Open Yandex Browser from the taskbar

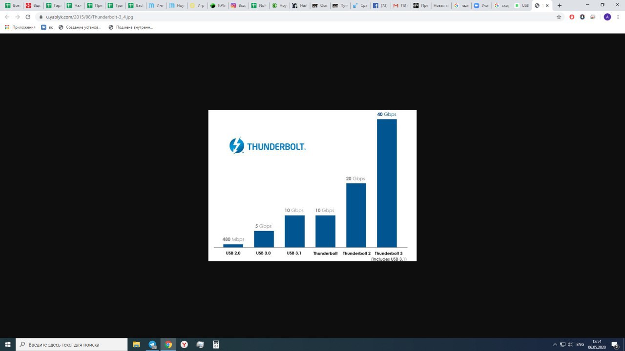pyautogui.click(x=184, y=344)
